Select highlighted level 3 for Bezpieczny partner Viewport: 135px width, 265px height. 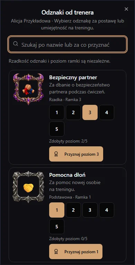90,112
